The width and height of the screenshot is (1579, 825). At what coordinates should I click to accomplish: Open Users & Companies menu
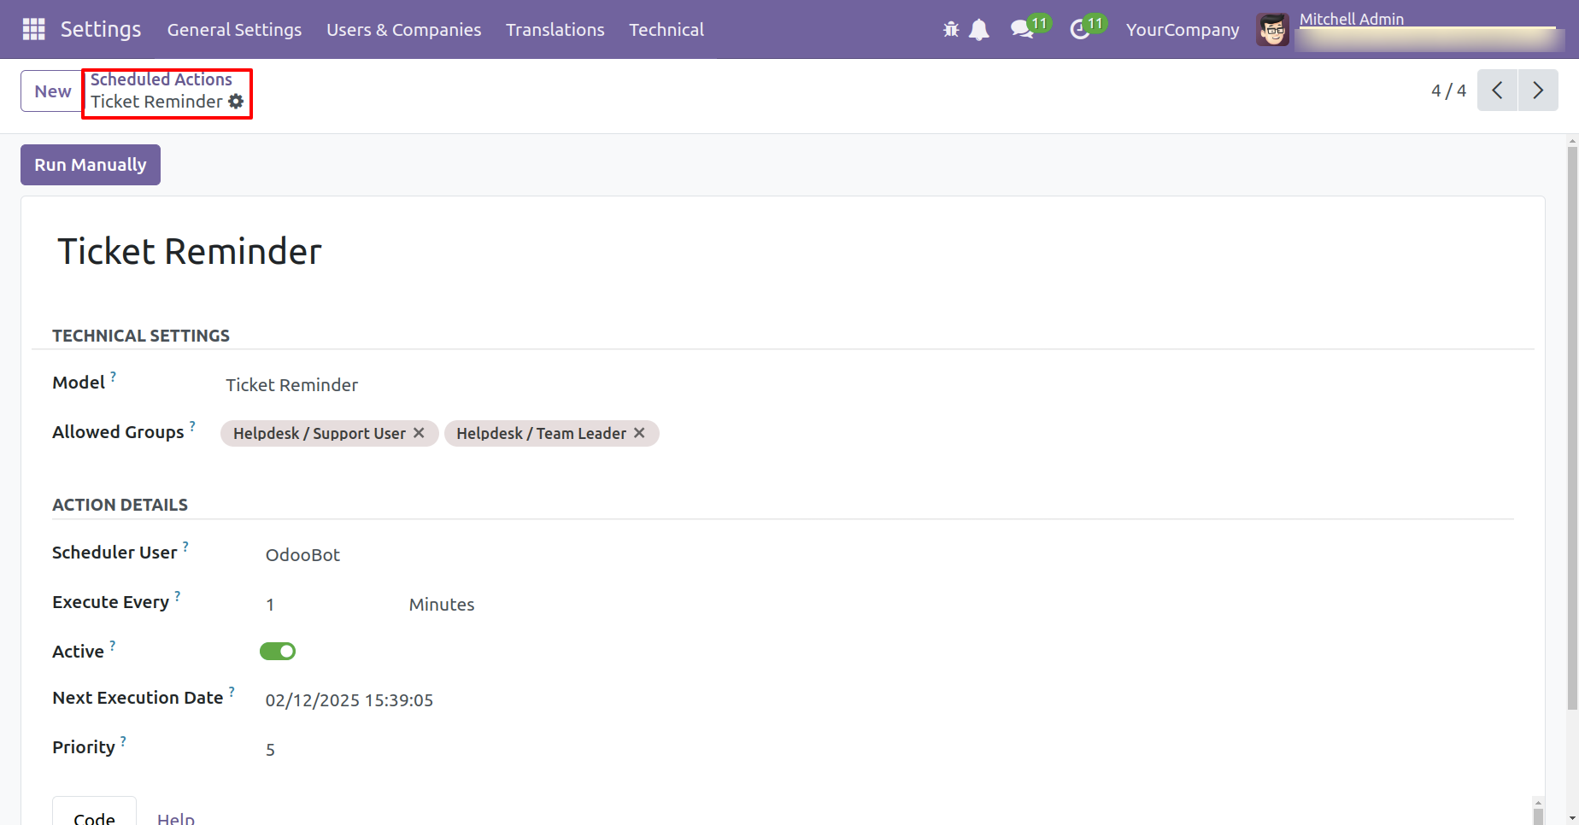pos(403,30)
